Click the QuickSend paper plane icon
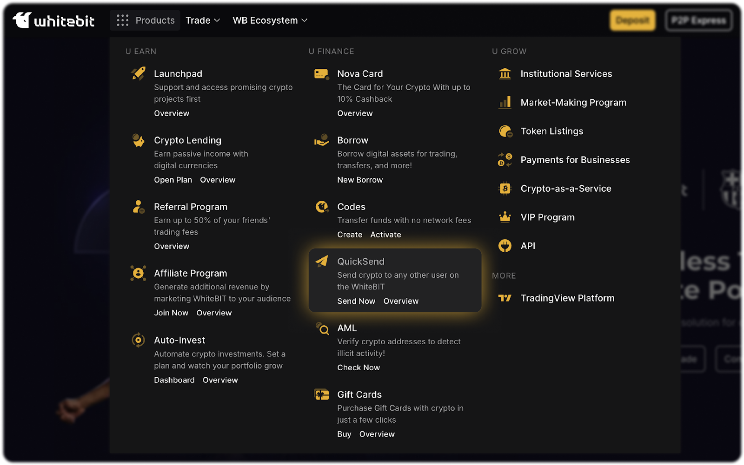The image size is (744, 465). tap(322, 261)
